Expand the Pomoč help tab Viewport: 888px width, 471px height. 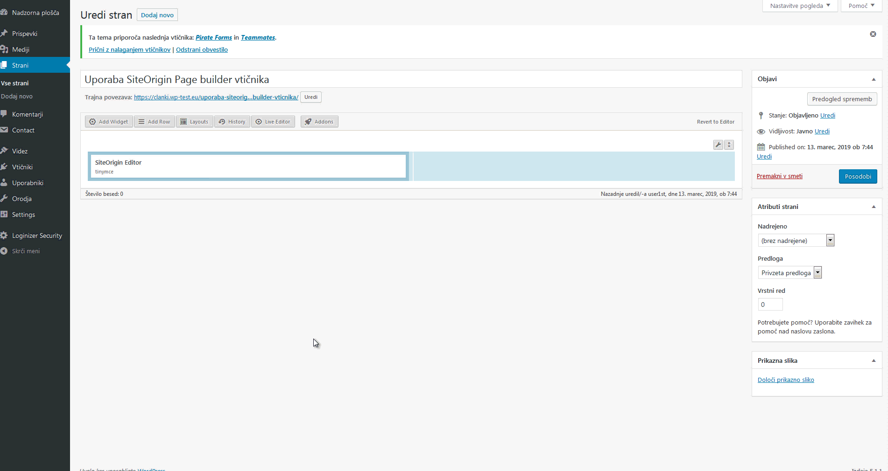pyautogui.click(x=861, y=6)
